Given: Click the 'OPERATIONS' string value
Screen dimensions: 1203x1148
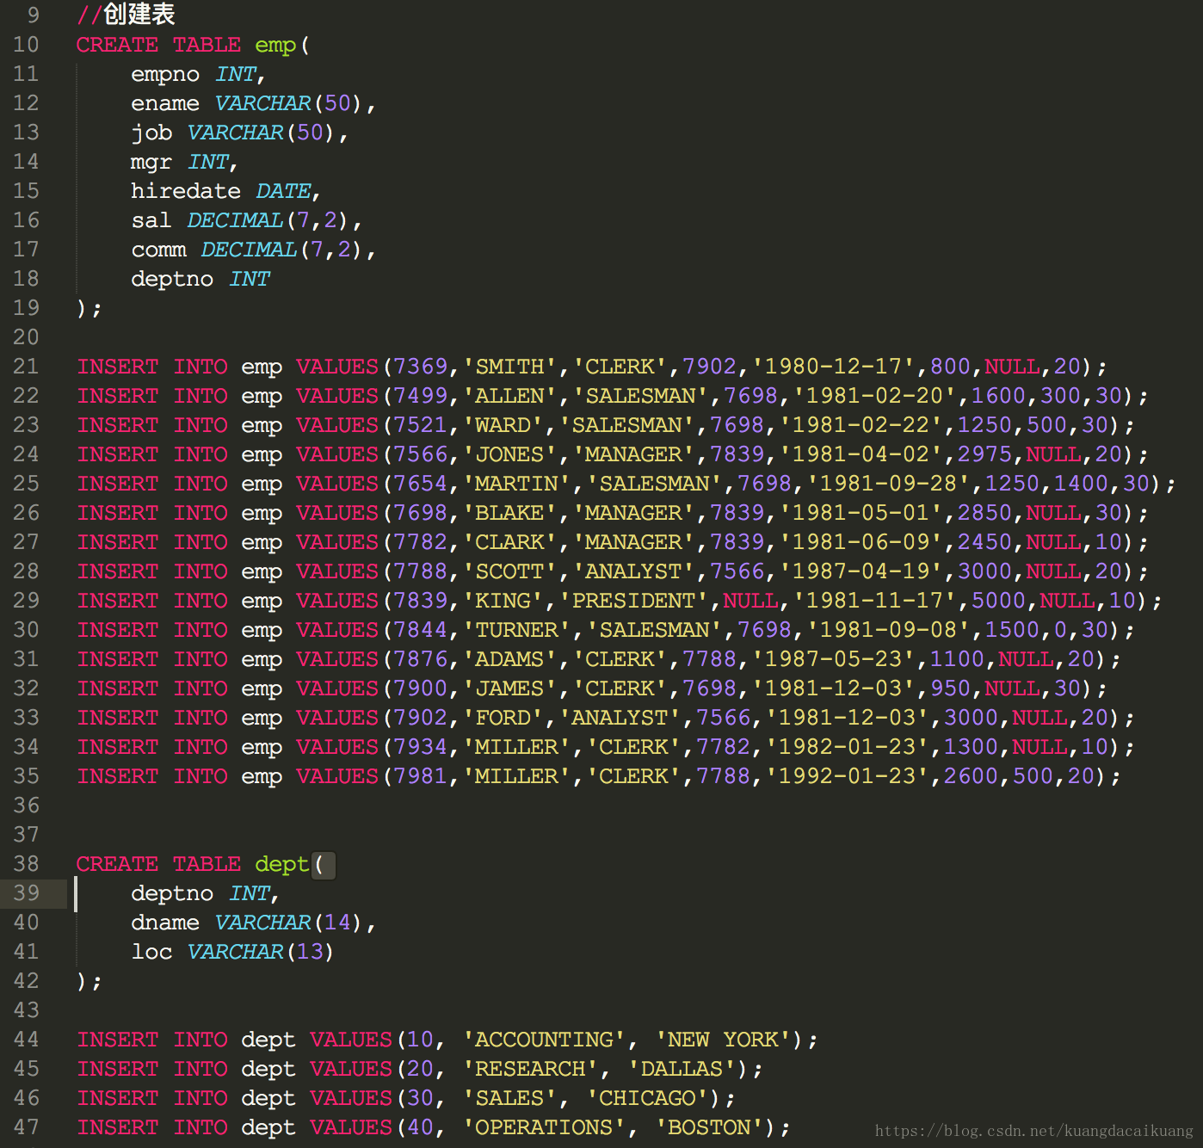Looking at the screenshot, I should [545, 1128].
